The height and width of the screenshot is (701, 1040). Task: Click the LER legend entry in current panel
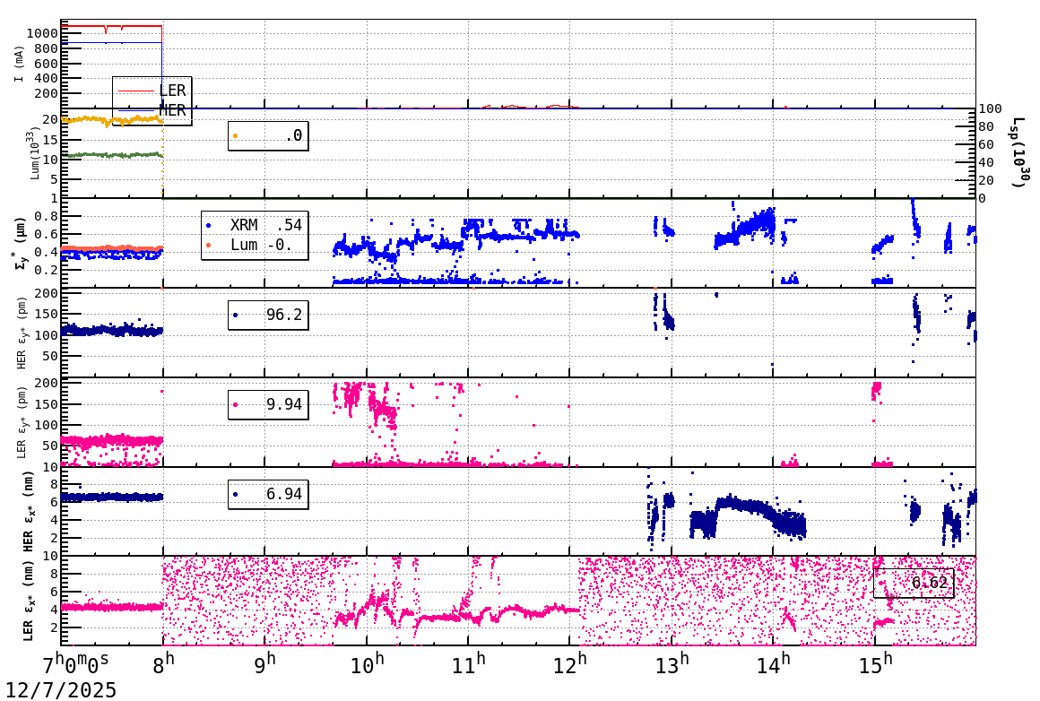[x=152, y=91]
